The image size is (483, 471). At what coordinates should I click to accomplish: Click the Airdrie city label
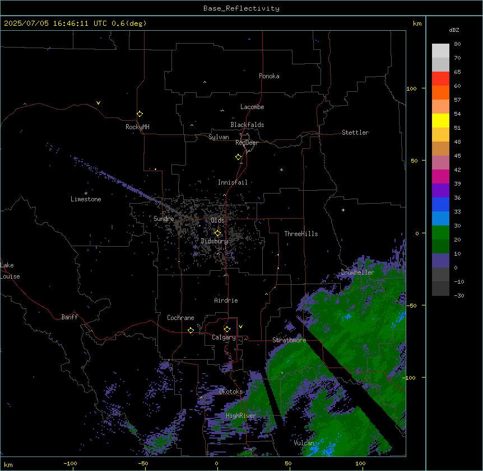coord(226,300)
